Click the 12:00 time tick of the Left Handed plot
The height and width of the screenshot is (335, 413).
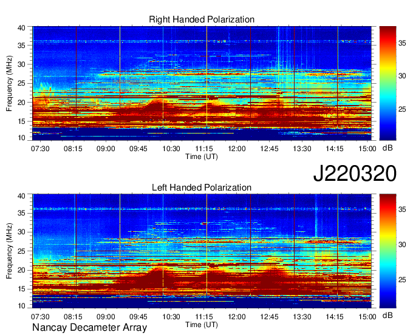[236, 317]
